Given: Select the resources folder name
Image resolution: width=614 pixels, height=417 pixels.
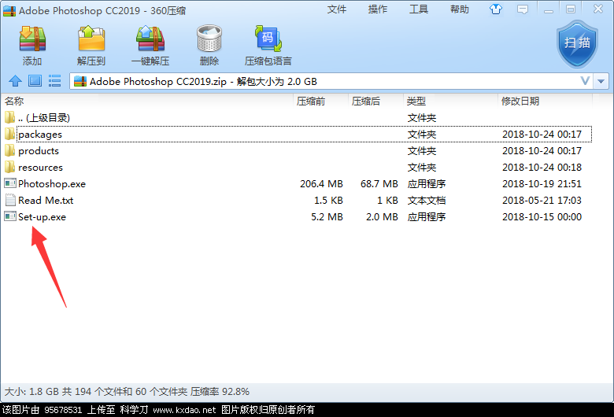Looking at the screenshot, I should tap(40, 168).
